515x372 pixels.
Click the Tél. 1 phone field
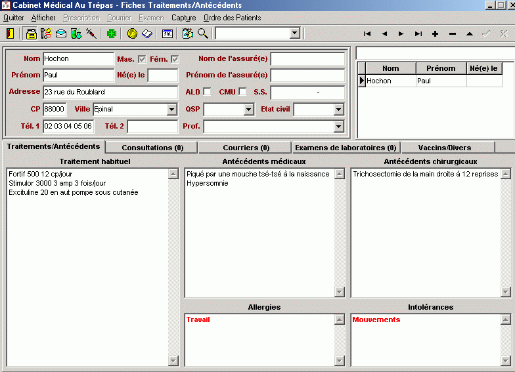[x=68, y=126]
